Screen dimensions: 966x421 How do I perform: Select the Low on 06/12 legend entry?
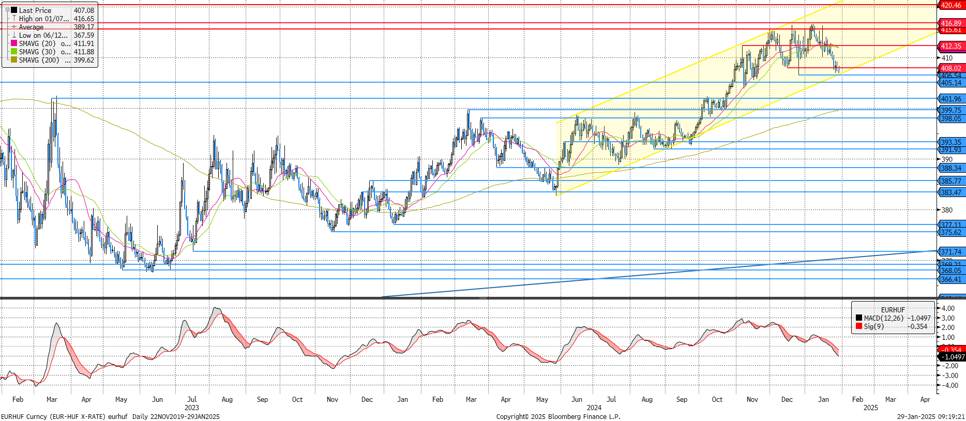point(43,35)
